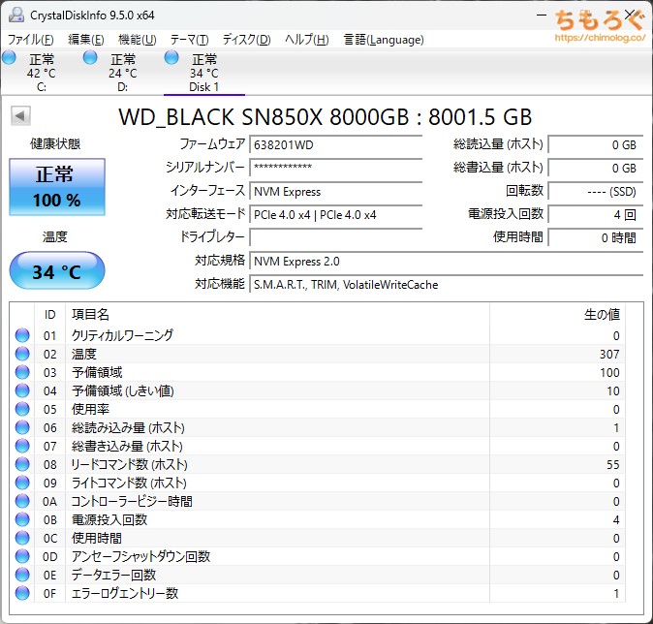Select the 温度 raw value 307
Image resolution: width=653 pixels, height=624 pixels.
pyautogui.click(x=609, y=354)
